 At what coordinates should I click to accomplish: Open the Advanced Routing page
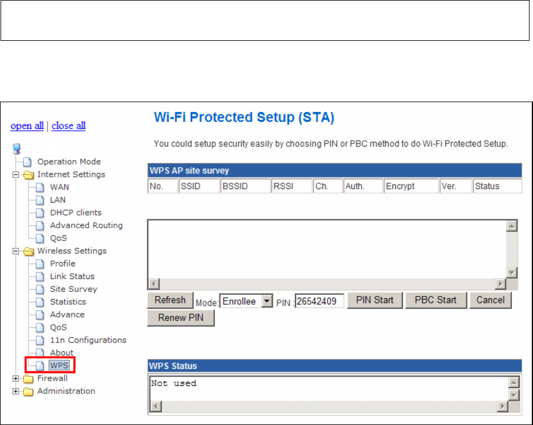(86, 225)
